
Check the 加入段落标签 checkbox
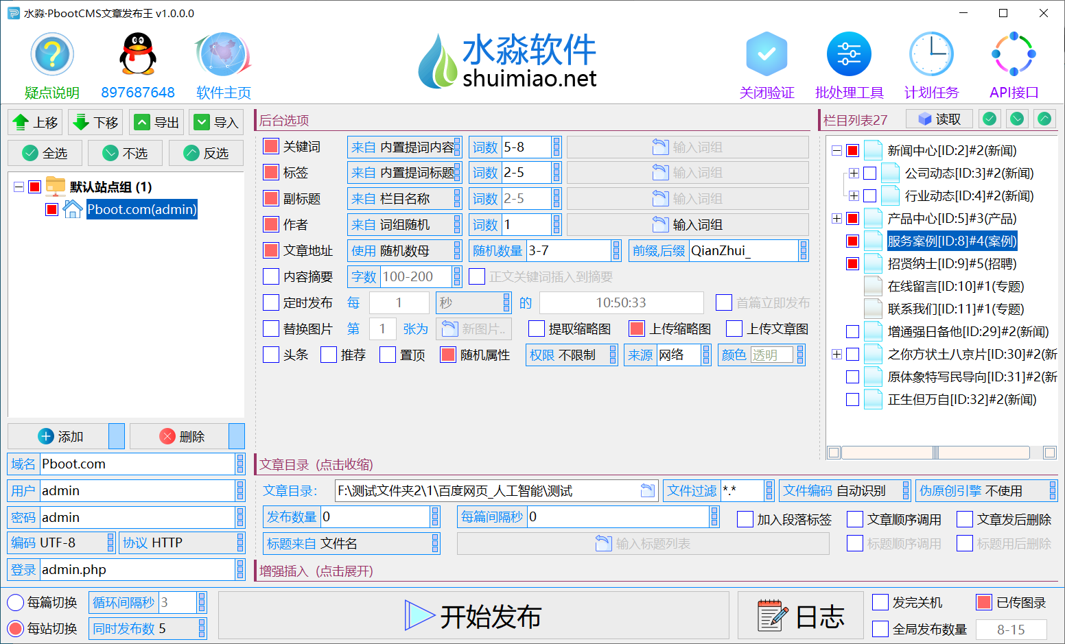[x=745, y=519]
